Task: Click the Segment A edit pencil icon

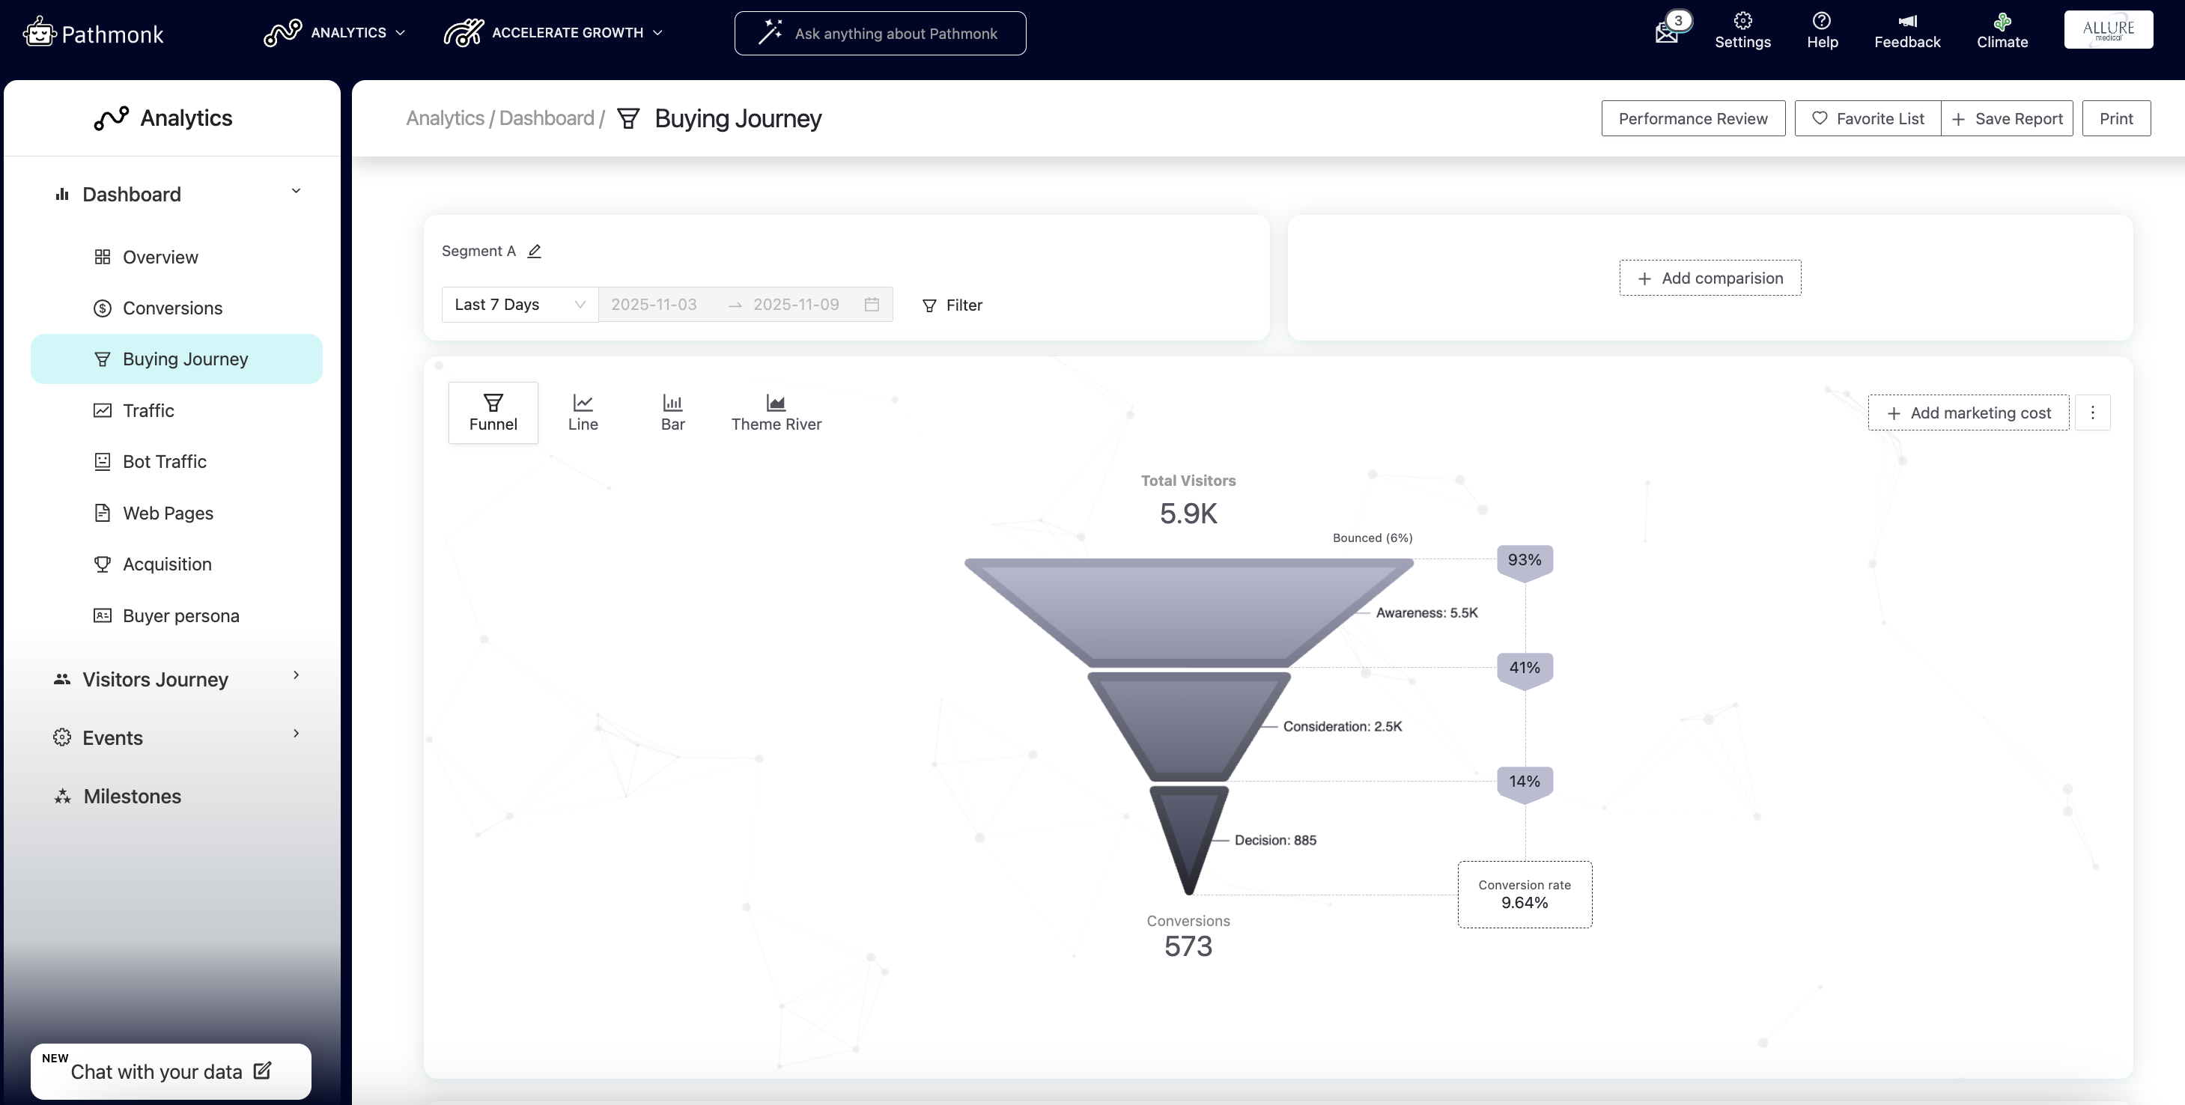Action: click(535, 251)
